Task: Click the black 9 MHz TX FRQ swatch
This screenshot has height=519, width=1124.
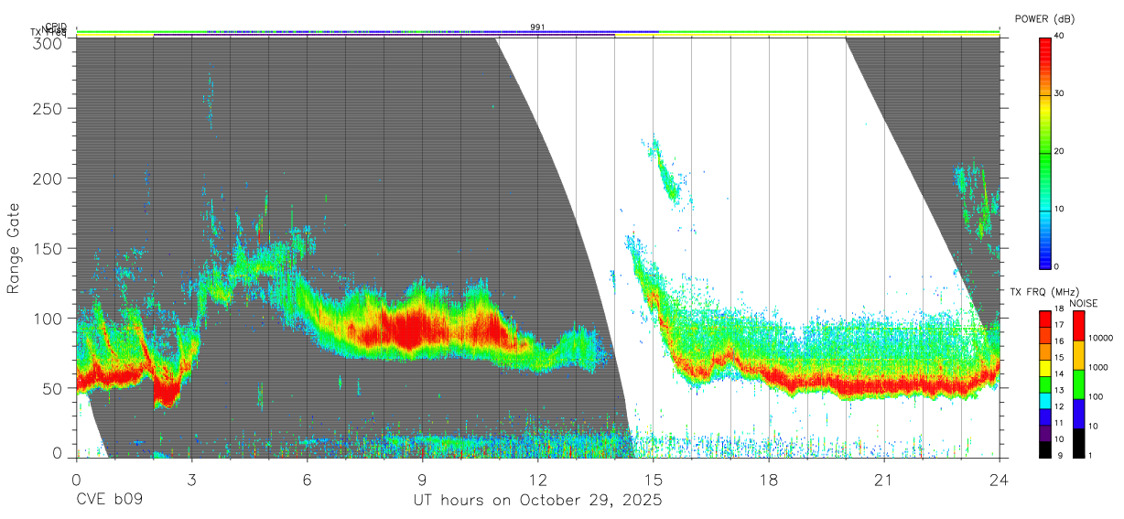Action: [x=1045, y=448]
